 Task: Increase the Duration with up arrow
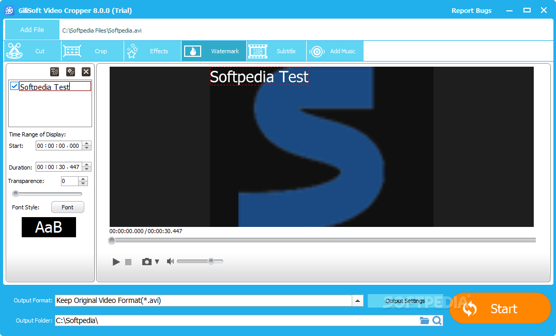point(87,164)
